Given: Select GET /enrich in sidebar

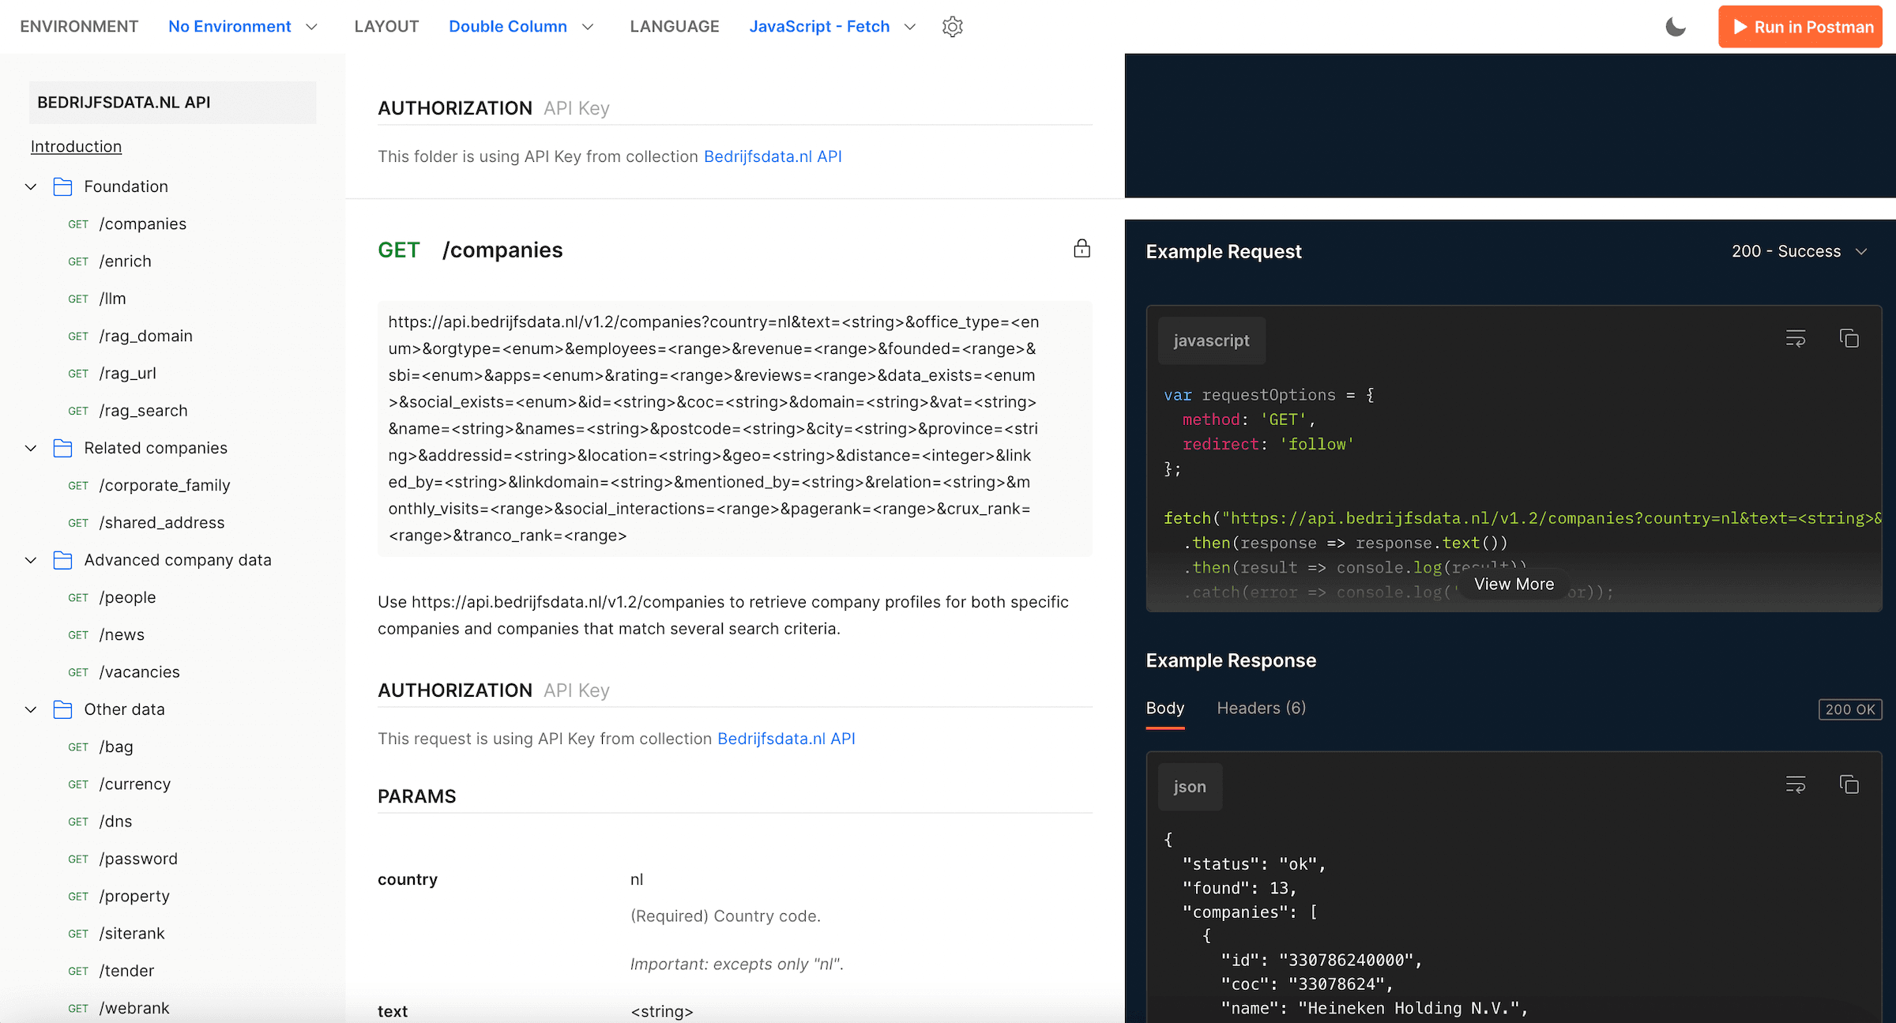Looking at the screenshot, I should click(x=125, y=261).
